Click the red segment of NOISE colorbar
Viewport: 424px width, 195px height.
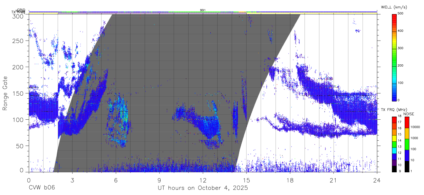tap(407, 122)
